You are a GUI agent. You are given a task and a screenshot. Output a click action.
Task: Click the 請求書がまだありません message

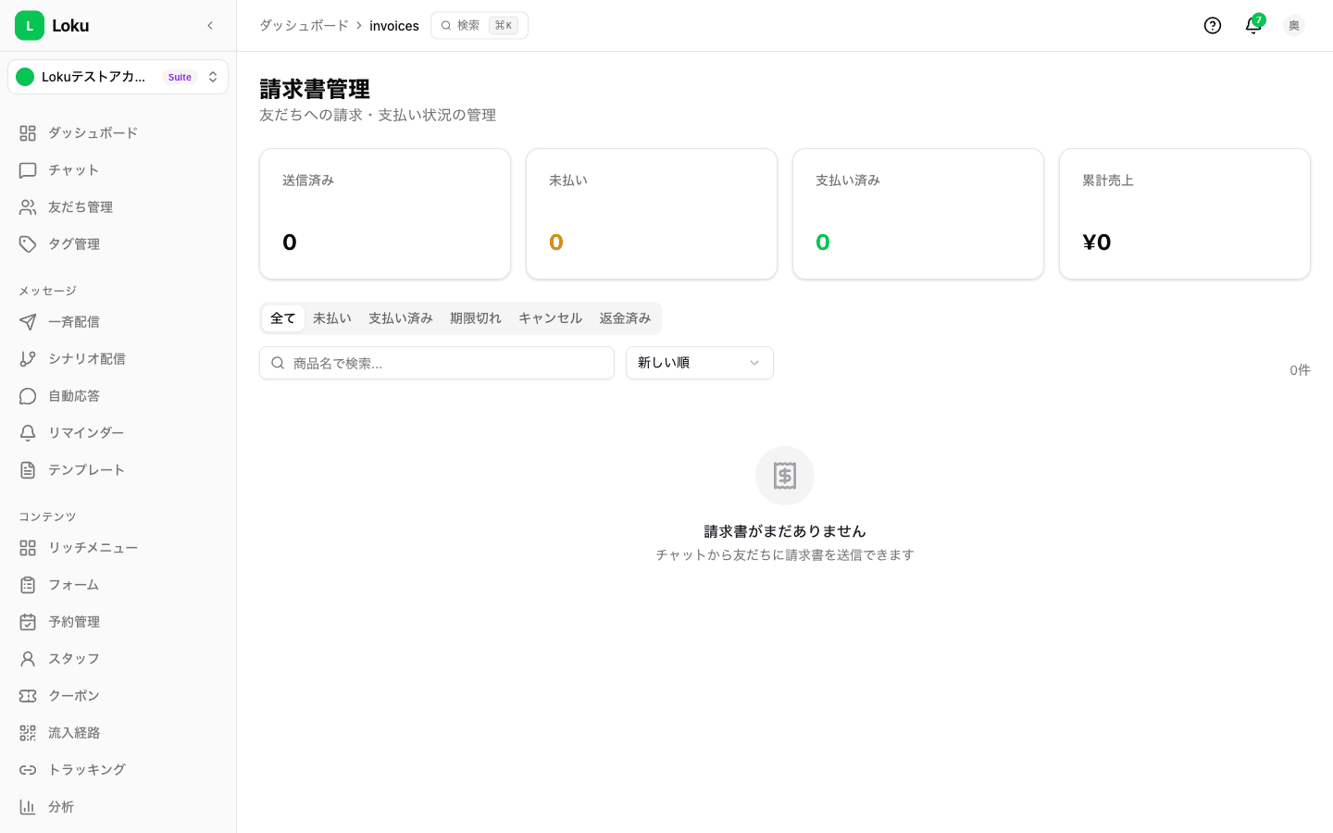pyautogui.click(x=785, y=531)
